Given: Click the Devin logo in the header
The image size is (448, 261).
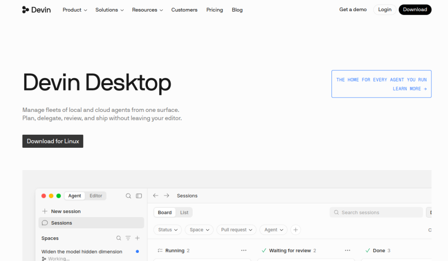Looking at the screenshot, I should pyautogui.click(x=36, y=10).
